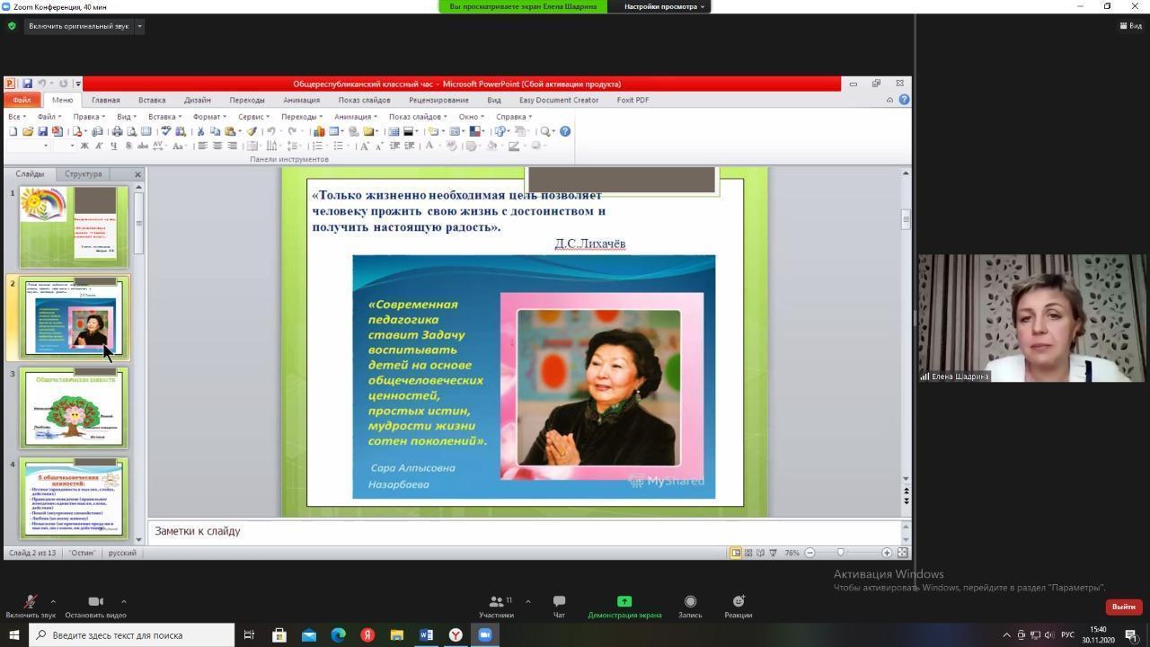Click the Zoom Record icon

[690, 602]
